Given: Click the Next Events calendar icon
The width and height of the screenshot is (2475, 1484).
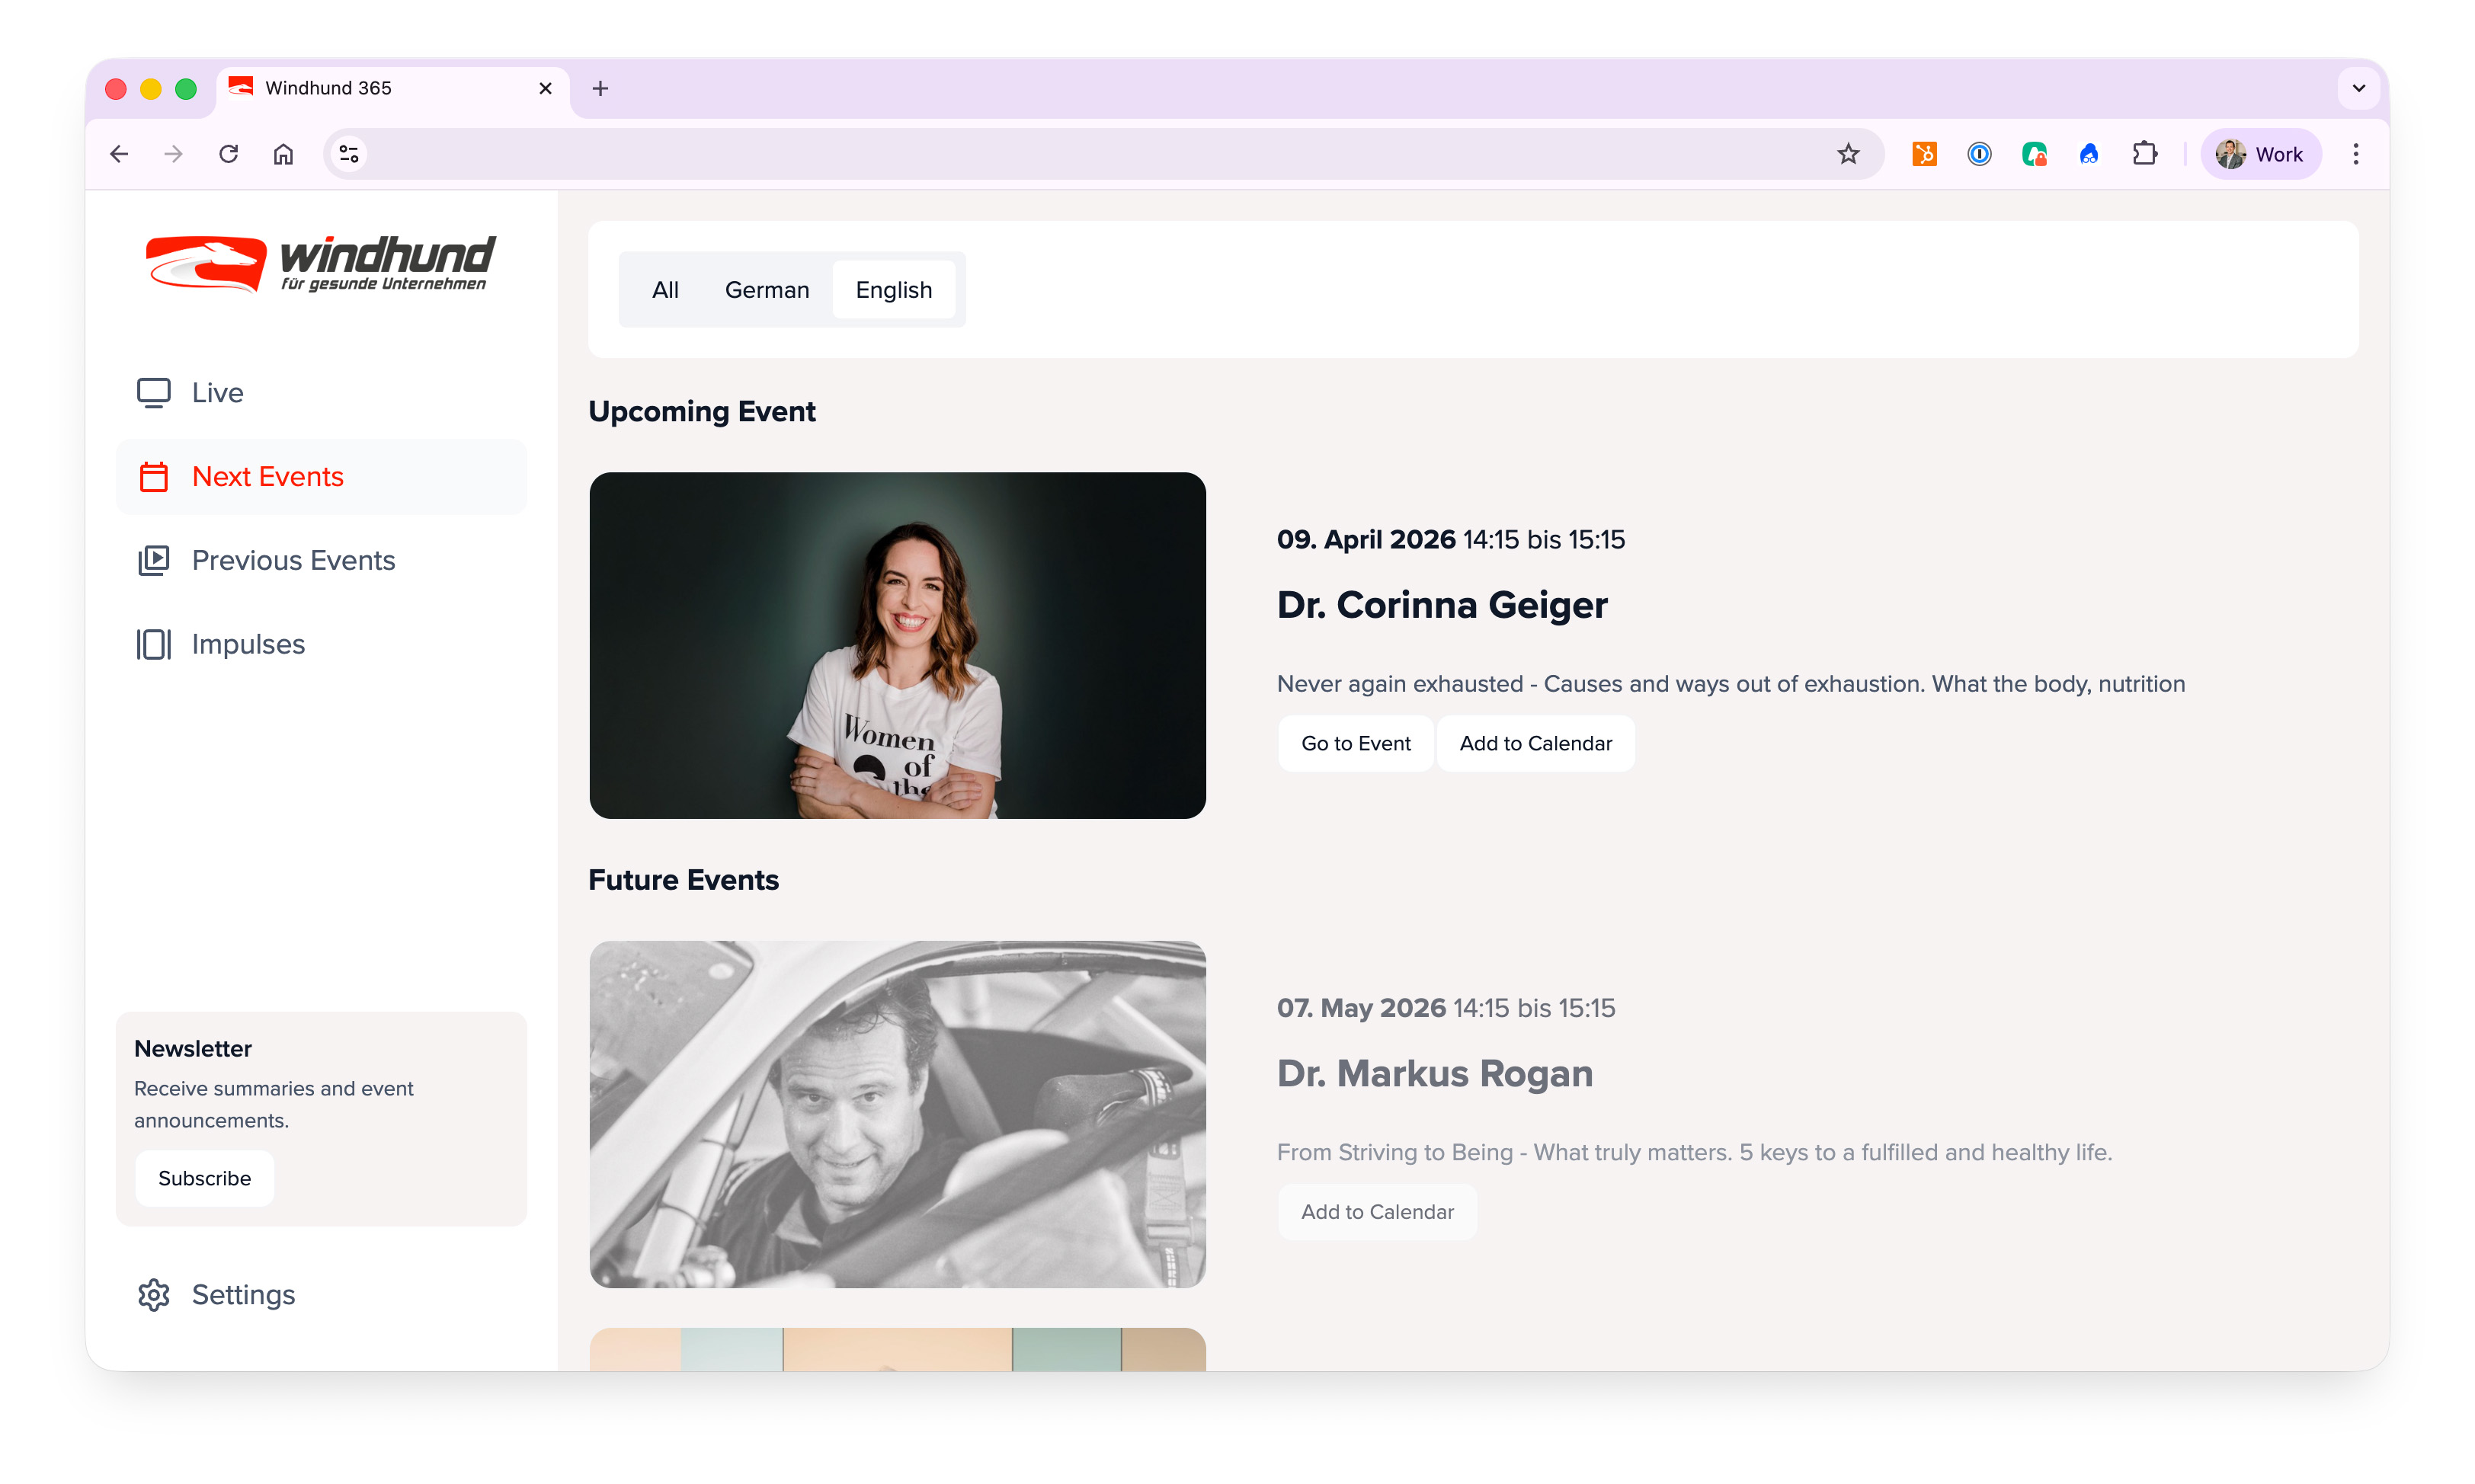Looking at the screenshot, I should tap(153, 476).
